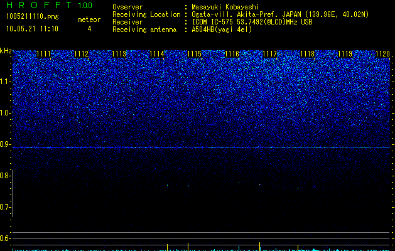Click the HROFFT 1.0.0 title text
This screenshot has height=251, width=395.
point(49,5)
